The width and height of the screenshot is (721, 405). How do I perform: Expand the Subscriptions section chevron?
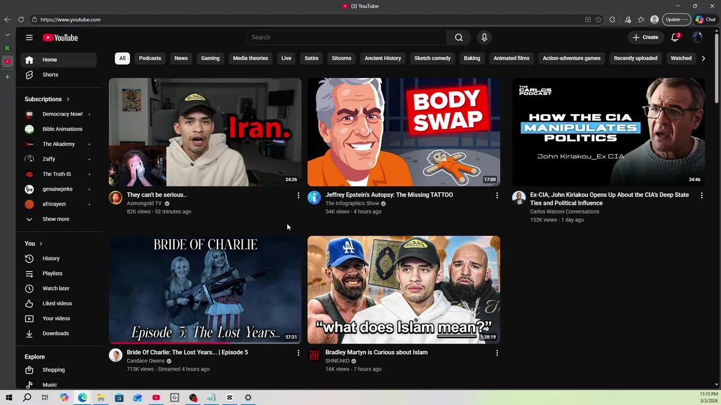68,100
